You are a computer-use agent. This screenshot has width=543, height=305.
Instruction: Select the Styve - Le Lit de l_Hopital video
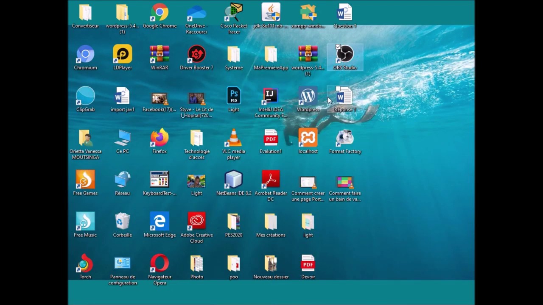tap(196, 99)
